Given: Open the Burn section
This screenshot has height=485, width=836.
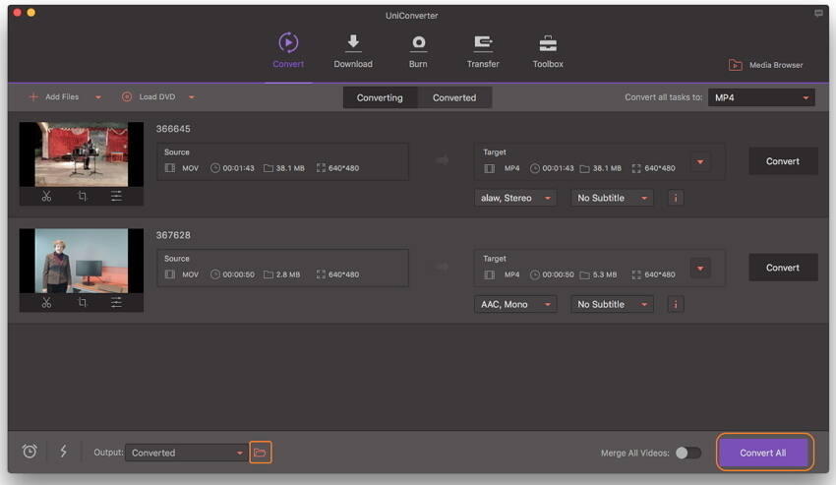Looking at the screenshot, I should tap(418, 51).
